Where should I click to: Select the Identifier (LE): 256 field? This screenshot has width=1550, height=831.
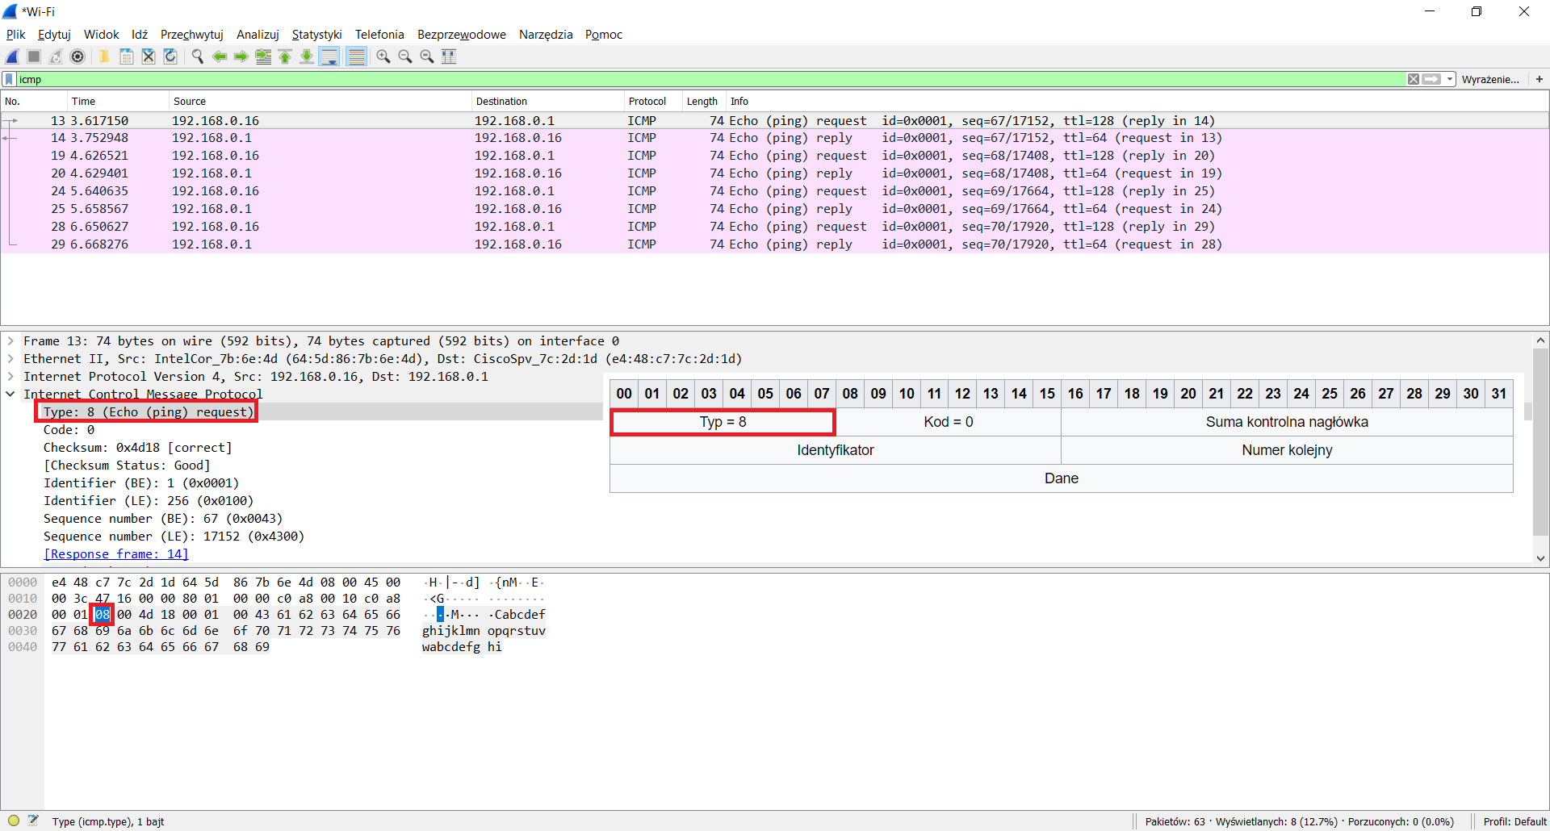point(149,501)
